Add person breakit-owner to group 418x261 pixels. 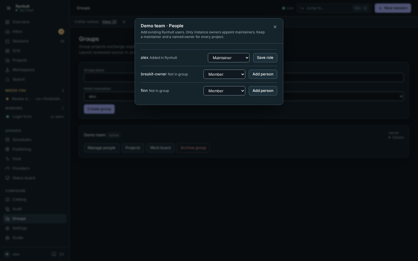click(263, 74)
